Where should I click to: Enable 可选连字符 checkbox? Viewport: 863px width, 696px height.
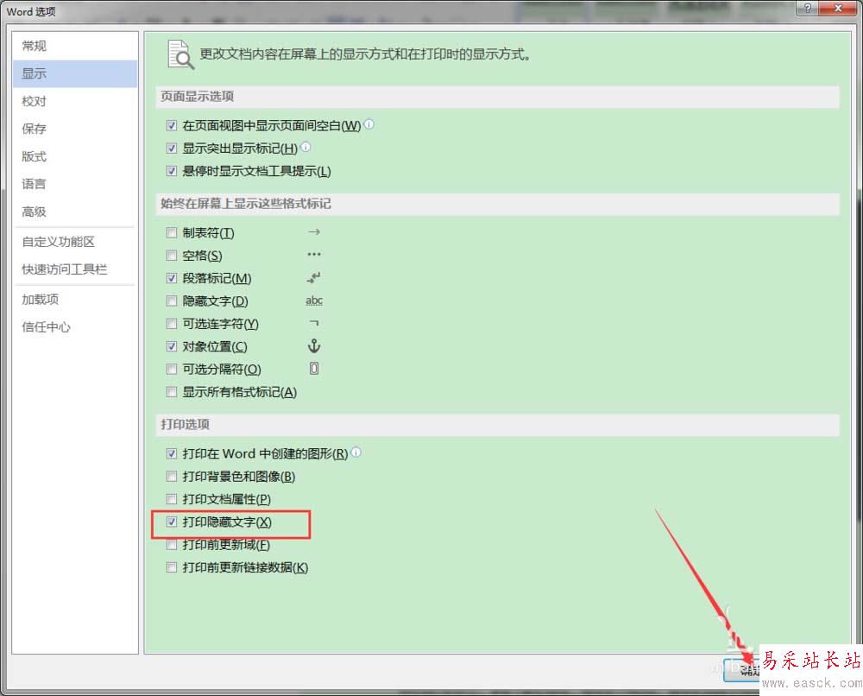point(172,324)
